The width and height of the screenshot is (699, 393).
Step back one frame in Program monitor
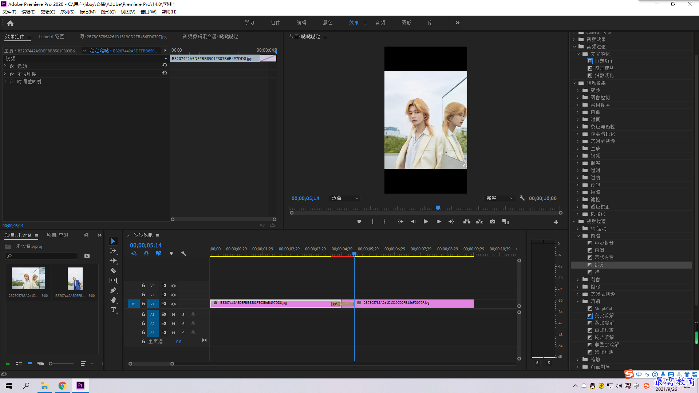(413, 222)
